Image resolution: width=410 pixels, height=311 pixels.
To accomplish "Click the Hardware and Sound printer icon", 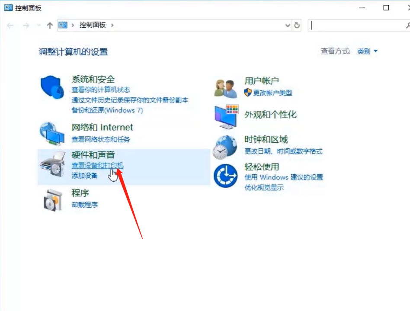I will click(52, 164).
